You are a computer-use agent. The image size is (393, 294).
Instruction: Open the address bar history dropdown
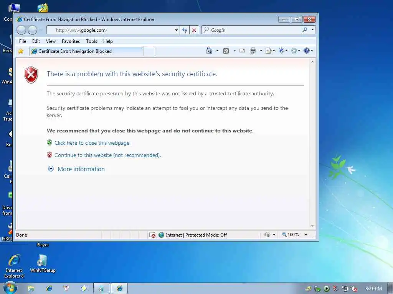pos(177,30)
